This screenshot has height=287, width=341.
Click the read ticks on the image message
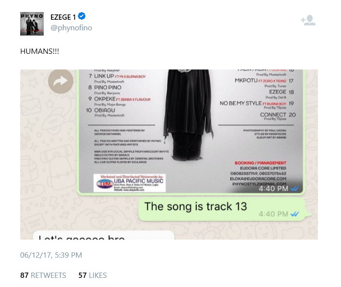(x=295, y=188)
